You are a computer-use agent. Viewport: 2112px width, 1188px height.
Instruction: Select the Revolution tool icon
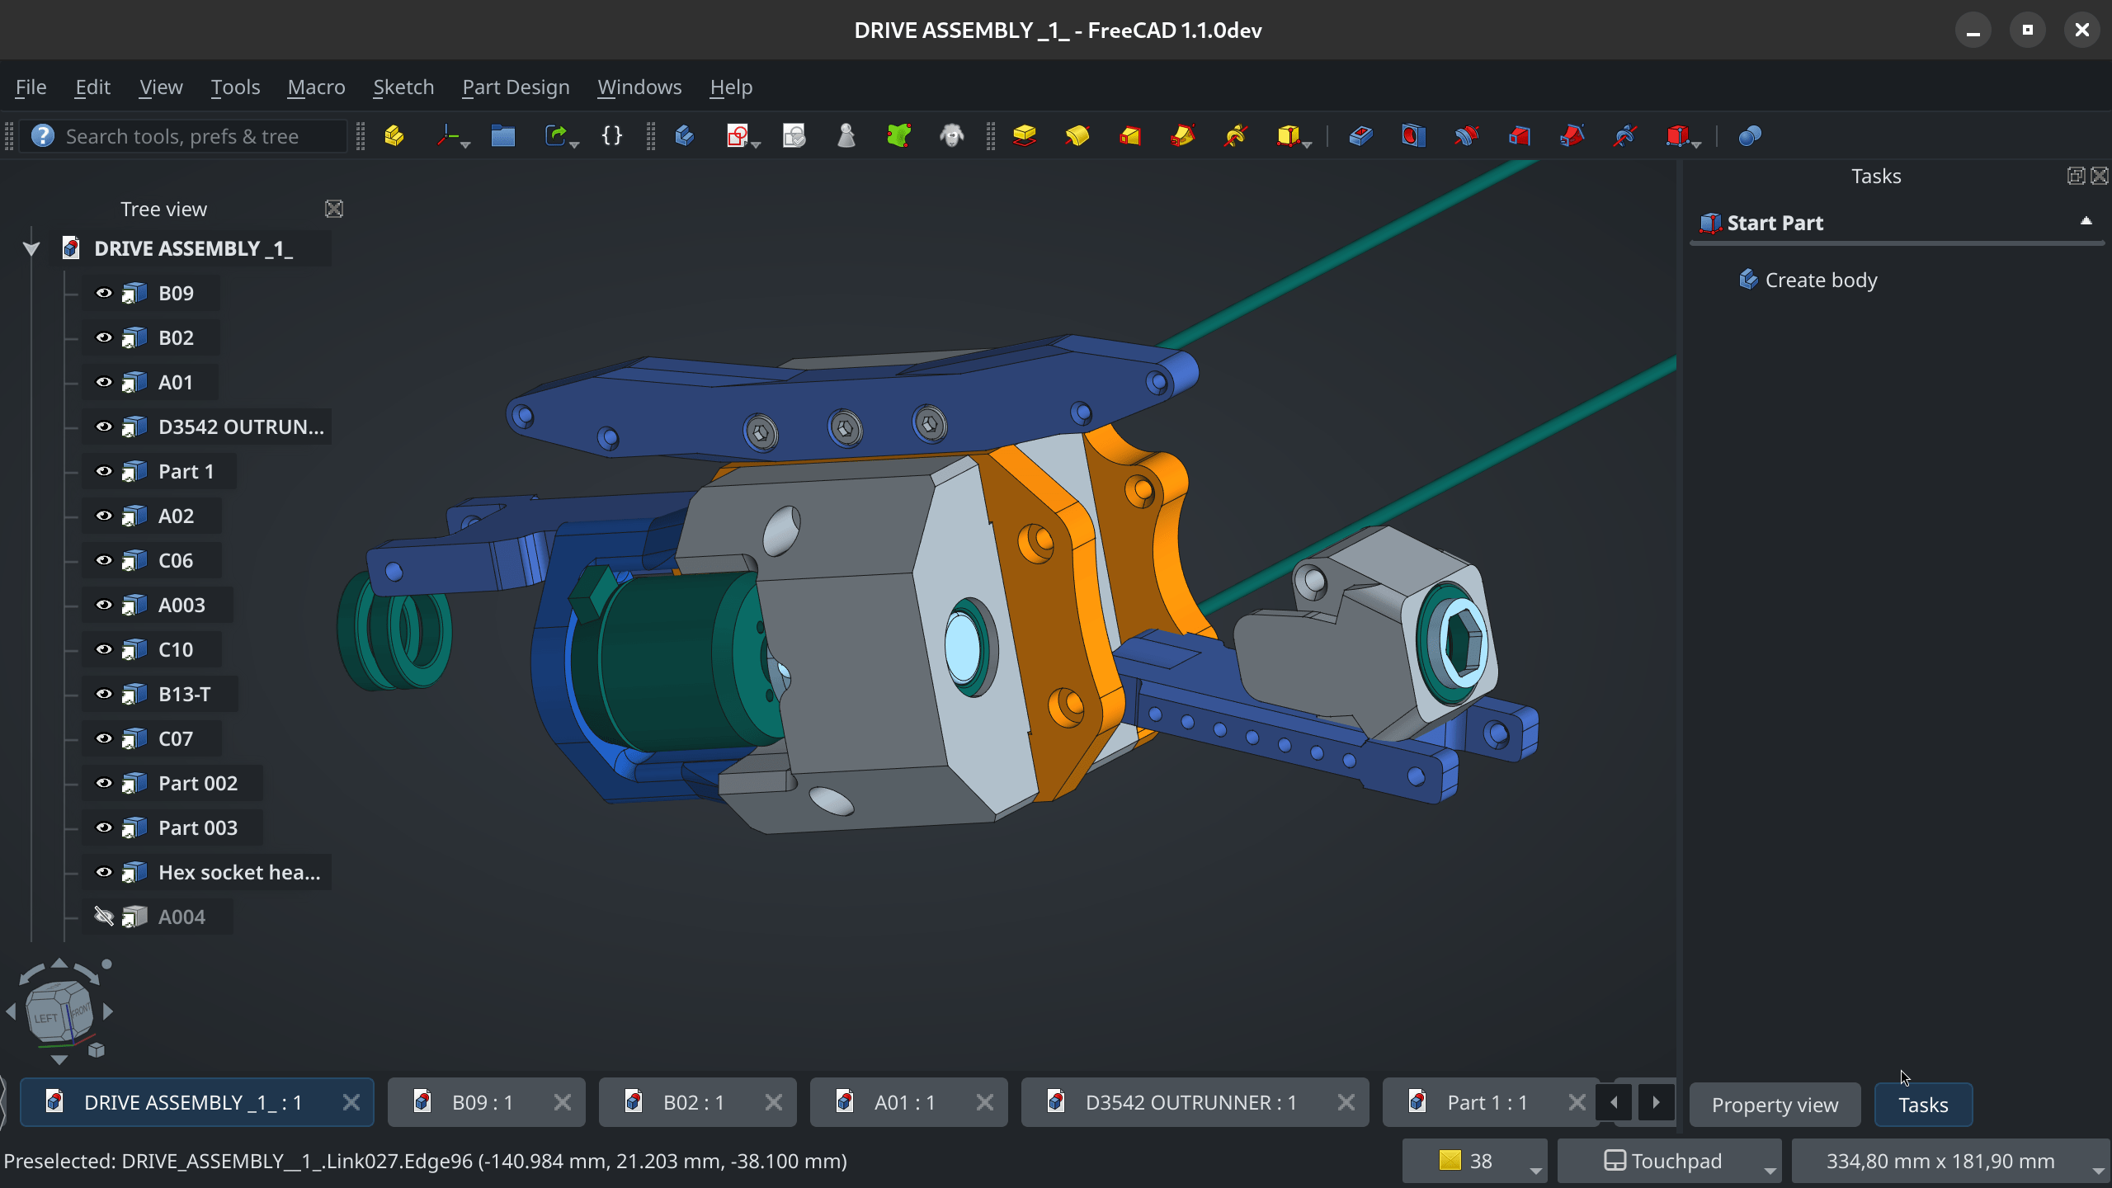(x=1077, y=135)
